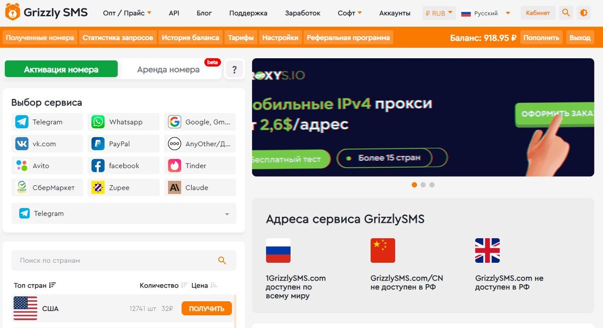The height and width of the screenshot is (328, 603).
Task: Choose the Avito service tile
Action: pyautogui.click(x=47, y=166)
